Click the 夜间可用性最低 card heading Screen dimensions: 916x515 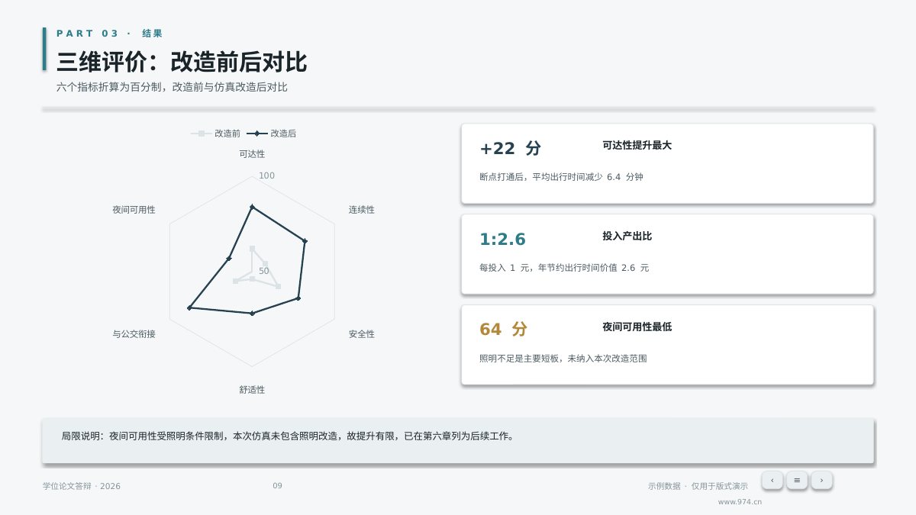click(637, 327)
